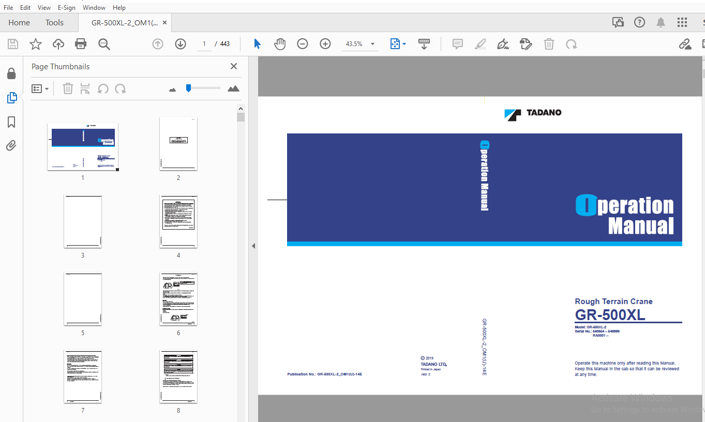Switch to the Home tab
The width and height of the screenshot is (705, 422).
tap(19, 23)
